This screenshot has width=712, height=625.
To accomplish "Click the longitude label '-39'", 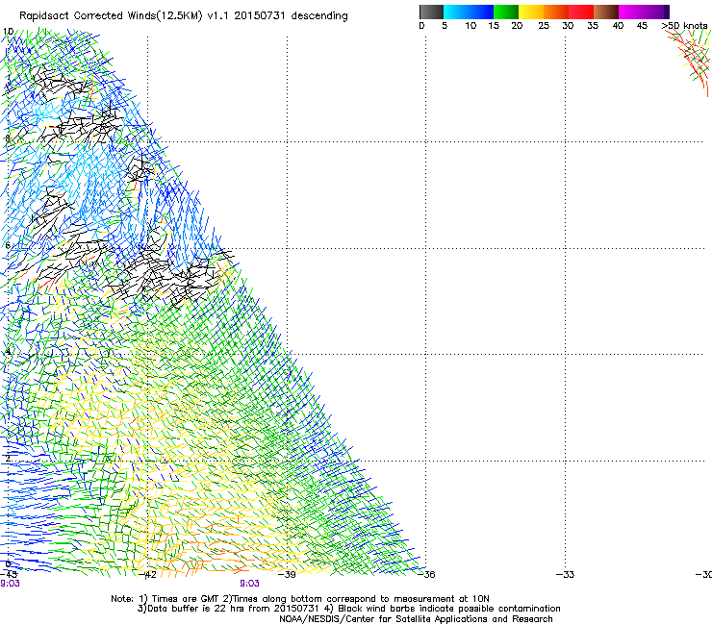I will click(x=287, y=575).
